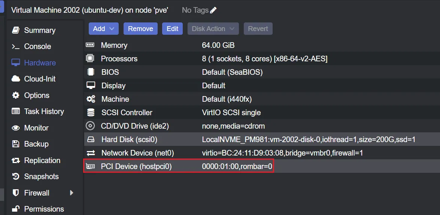Screen dimensions: 440x215
Task: Open the Disk Action dropdown
Action: click(213, 29)
